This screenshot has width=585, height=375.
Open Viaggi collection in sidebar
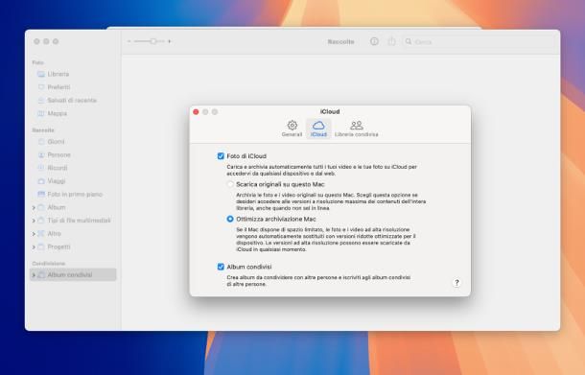pos(57,181)
